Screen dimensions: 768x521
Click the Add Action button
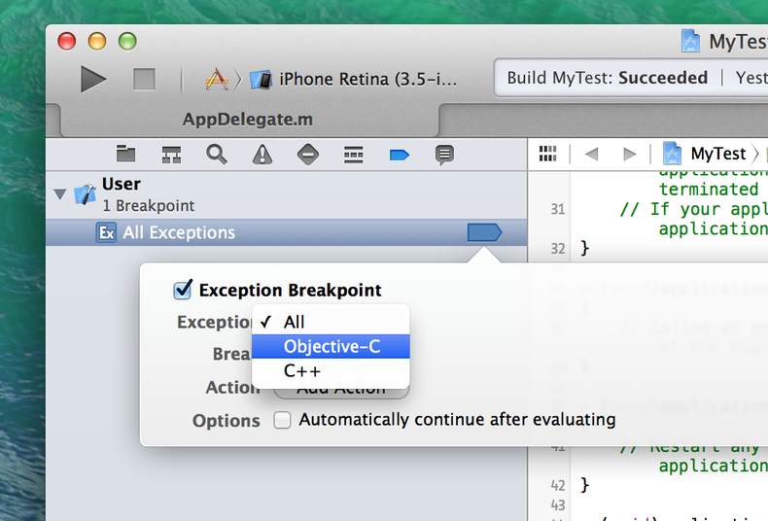(x=341, y=393)
